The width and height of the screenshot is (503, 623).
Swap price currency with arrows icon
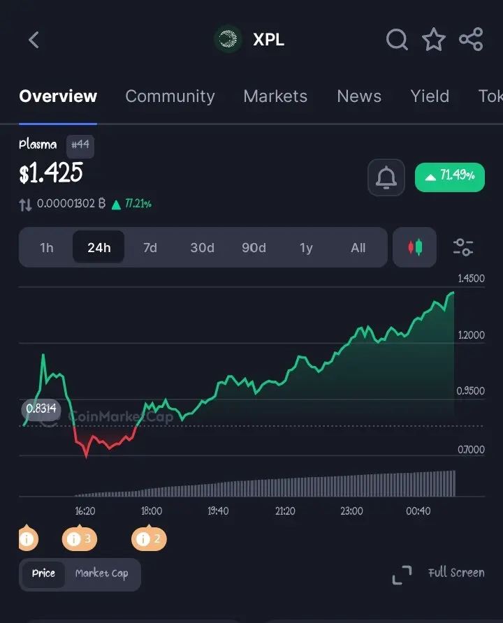click(25, 205)
